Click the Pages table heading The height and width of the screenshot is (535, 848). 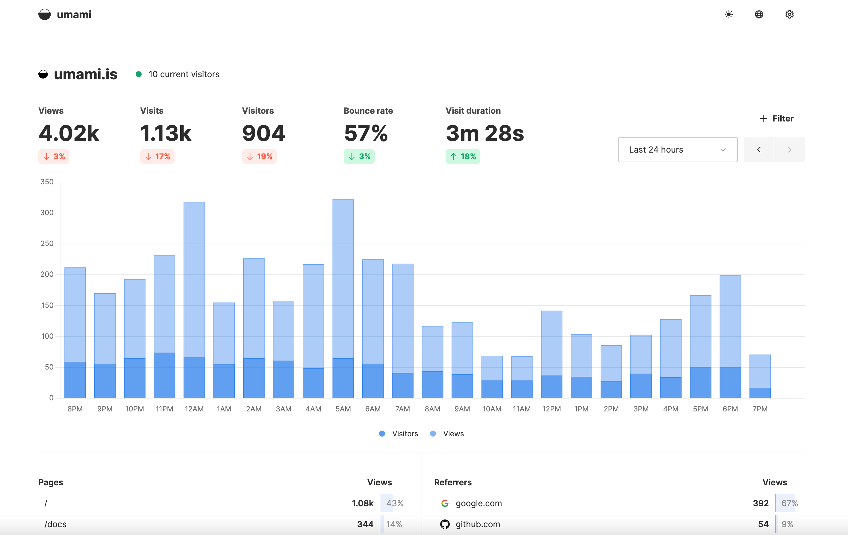[51, 482]
